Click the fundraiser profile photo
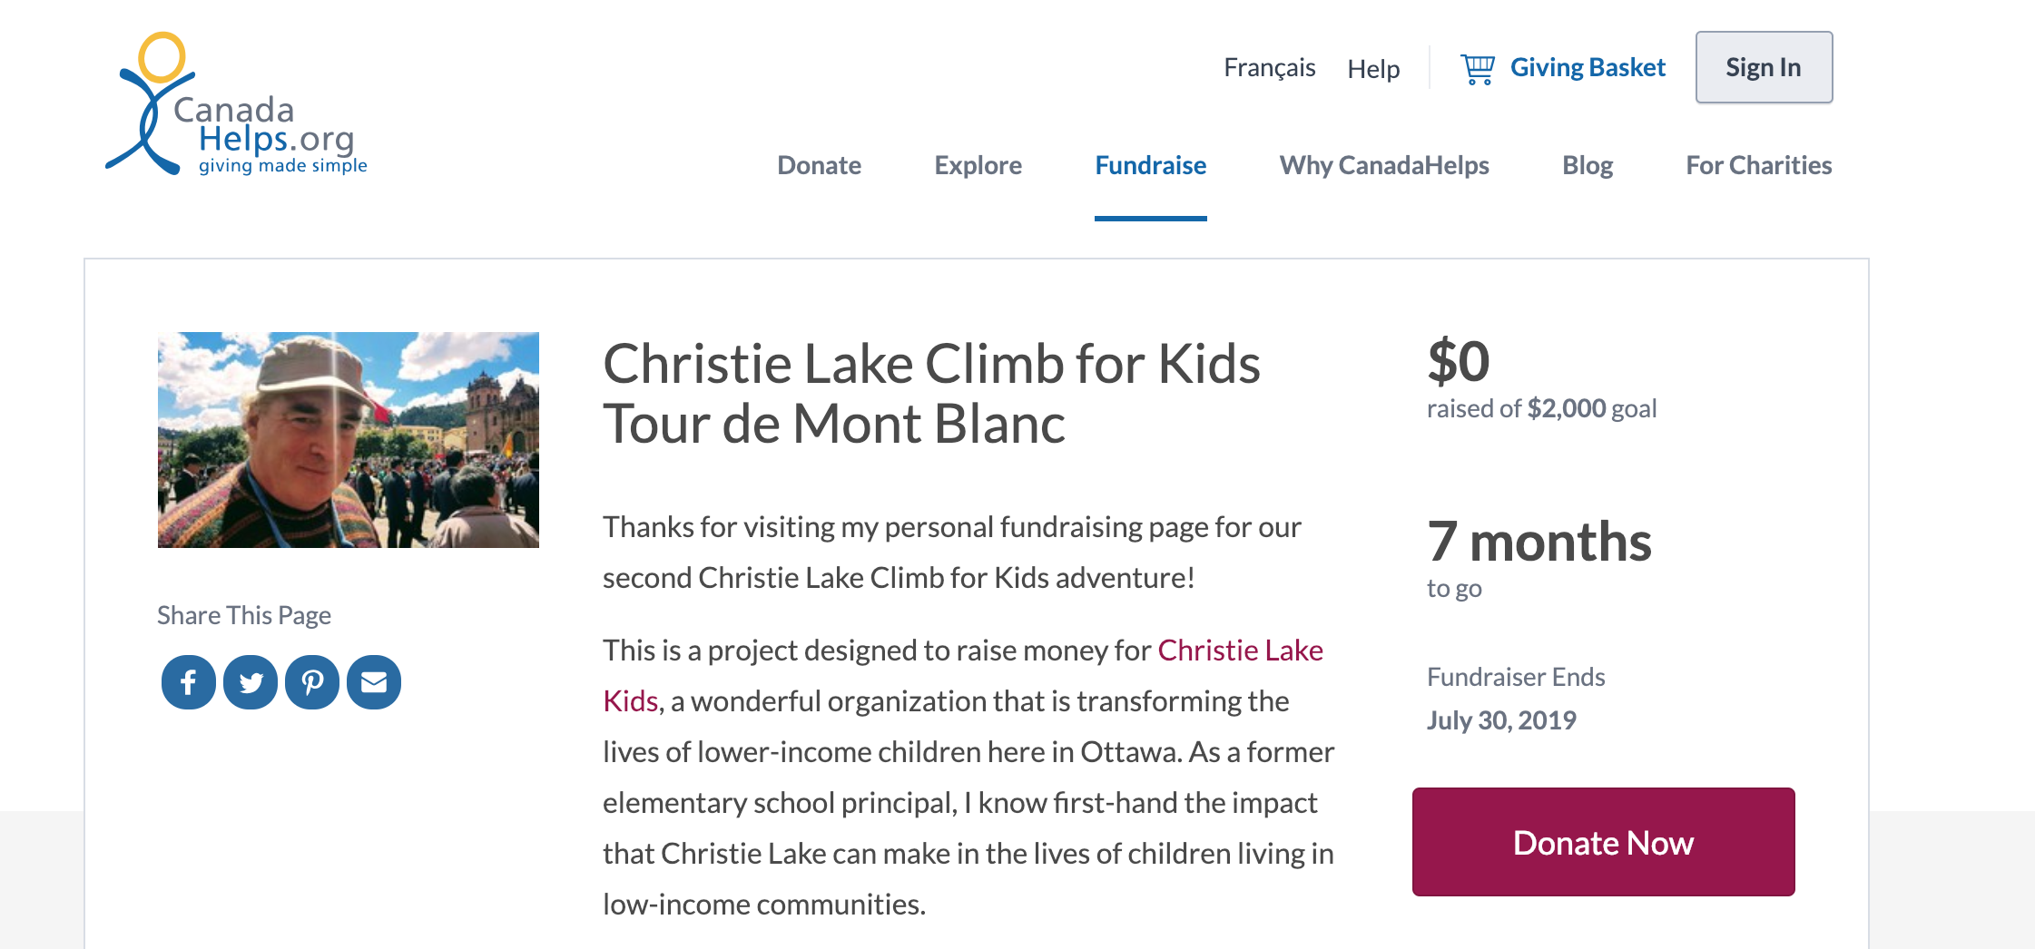2035x949 pixels. [x=349, y=440]
